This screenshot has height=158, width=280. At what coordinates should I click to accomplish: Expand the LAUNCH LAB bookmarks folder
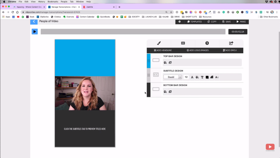[149, 17]
